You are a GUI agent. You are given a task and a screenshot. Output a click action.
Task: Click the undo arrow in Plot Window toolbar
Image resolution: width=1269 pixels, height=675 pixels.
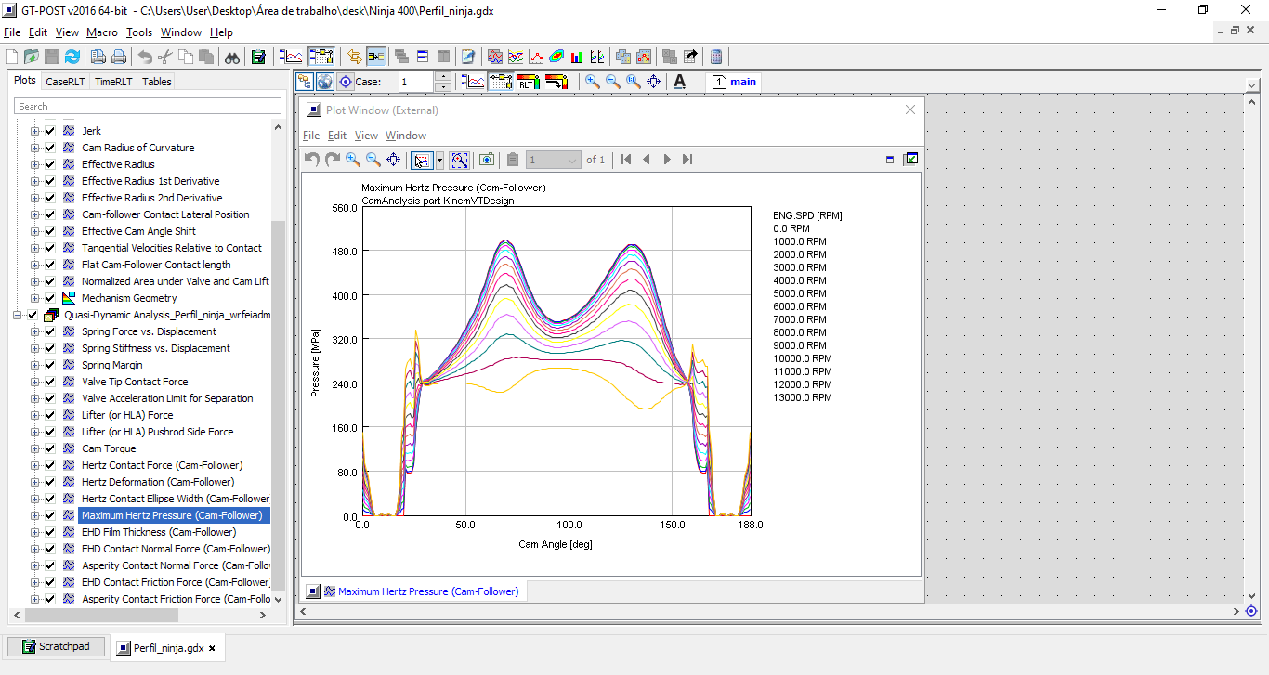pyautogui.click(x=312, y=160)
